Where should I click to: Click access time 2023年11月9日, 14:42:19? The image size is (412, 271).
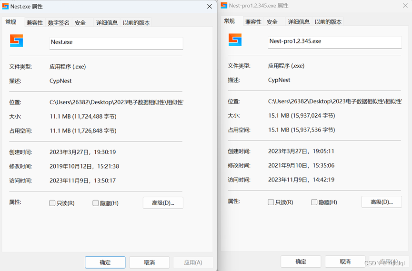(301, 180)
